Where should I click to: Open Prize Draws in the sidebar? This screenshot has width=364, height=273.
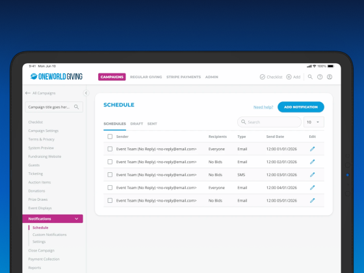pyautogui.click(x=38, y=200)
